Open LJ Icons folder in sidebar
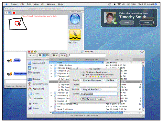 click(34, 94)
